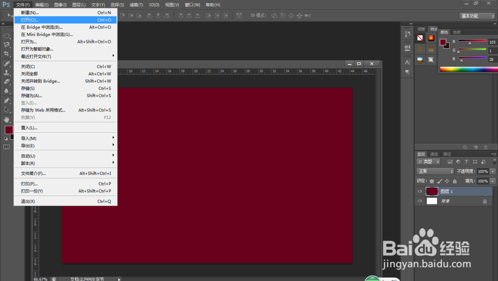
Task: Click zoom percentage field 66.67%
Action: click(40, 279)
